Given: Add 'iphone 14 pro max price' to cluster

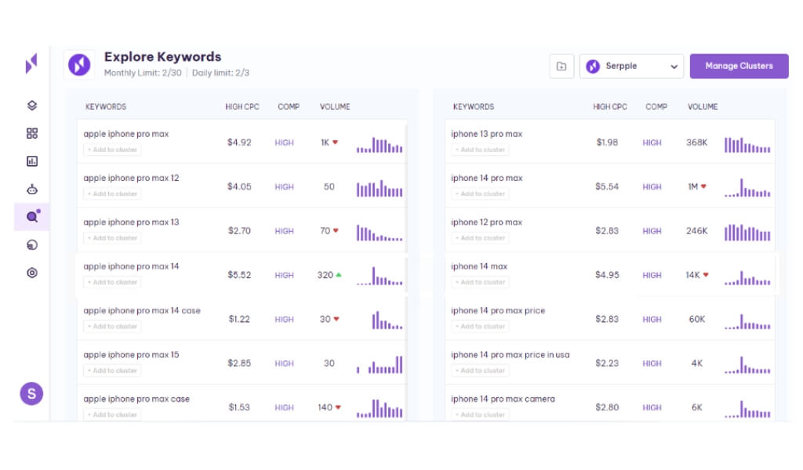Looking at the screenshot, I should pos(480,326).
